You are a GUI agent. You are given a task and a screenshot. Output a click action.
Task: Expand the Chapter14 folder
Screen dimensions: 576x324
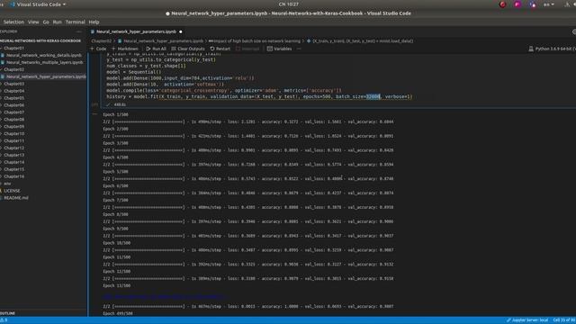pyautogui.click(x=14, y=162)
